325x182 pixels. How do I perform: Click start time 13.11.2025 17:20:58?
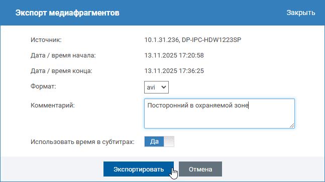pos(174,55)
